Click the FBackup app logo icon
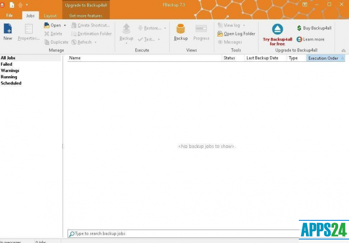Screen dimensions: 349x243 click(2, 5)
